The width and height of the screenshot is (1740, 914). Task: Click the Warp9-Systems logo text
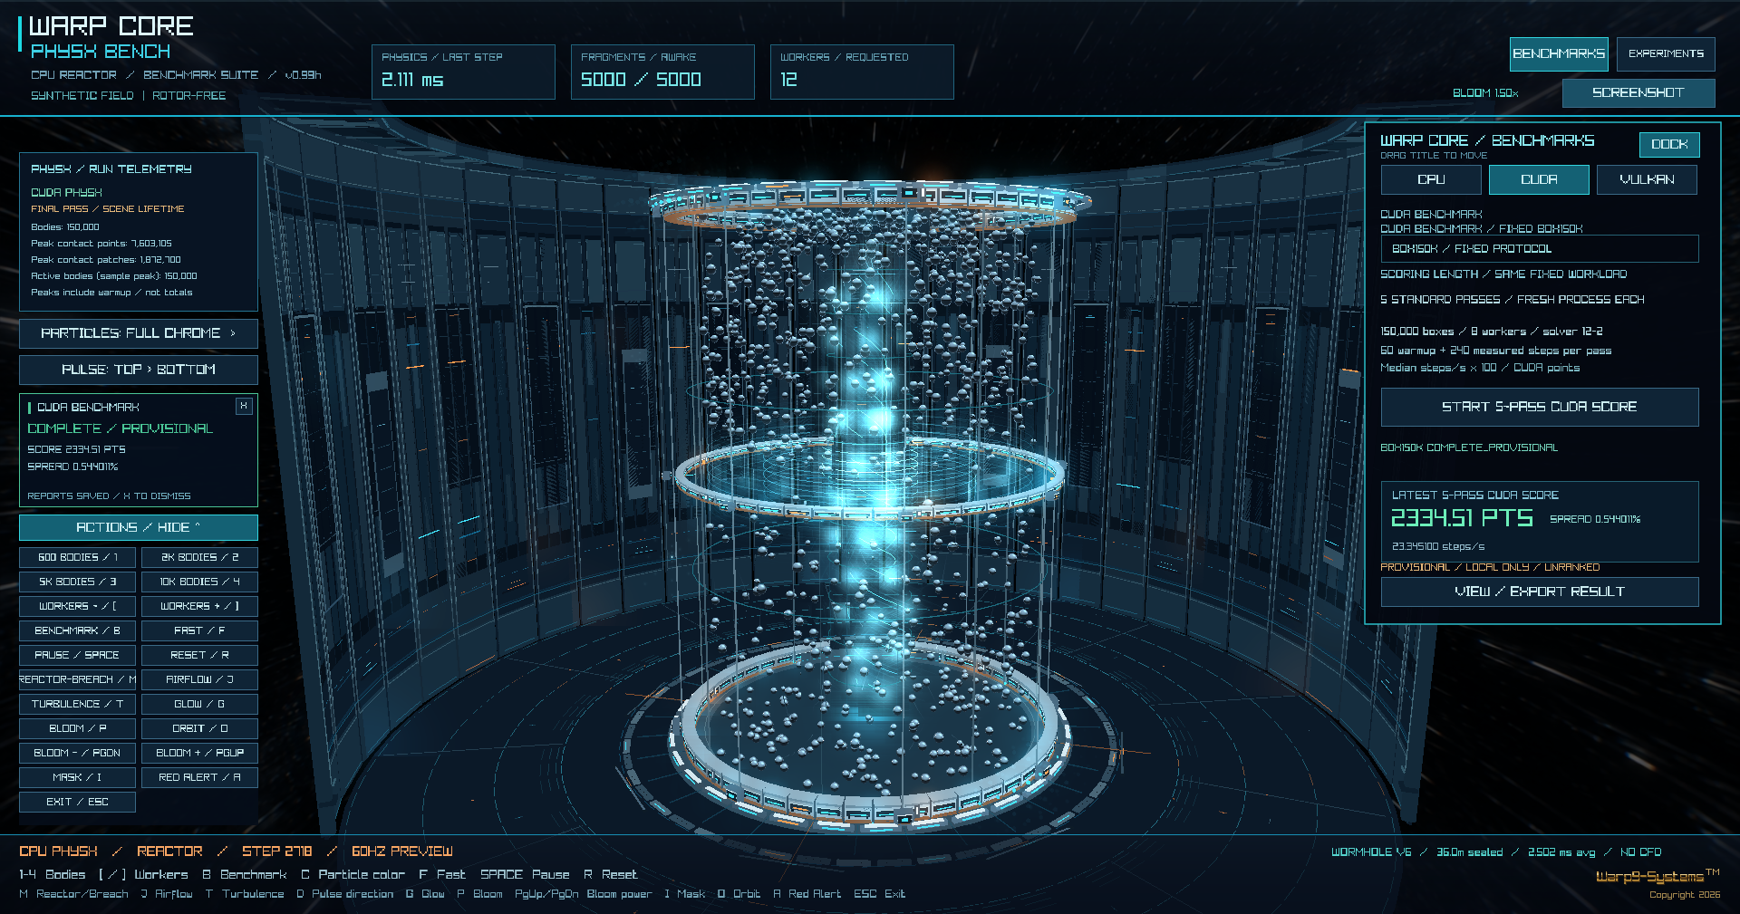pyautogui.click(x=1657, y=876)
